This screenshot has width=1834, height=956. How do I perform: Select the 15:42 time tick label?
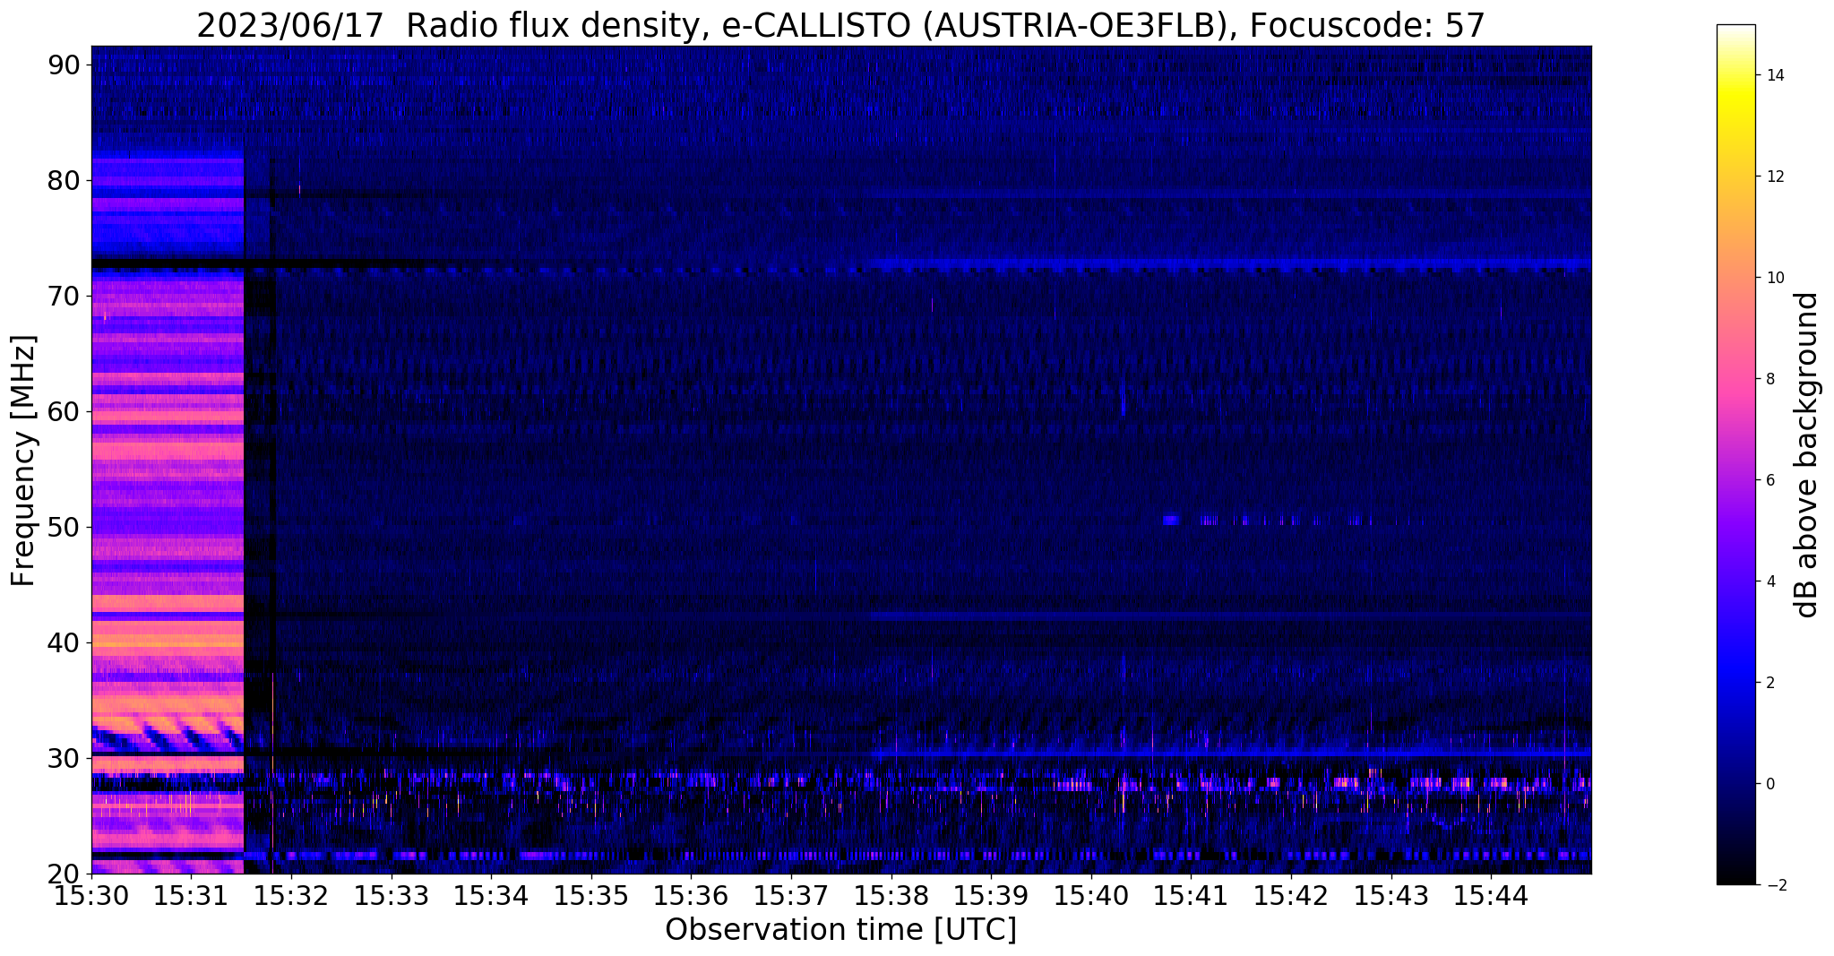pyautogui.click(x=1290, y=895)
